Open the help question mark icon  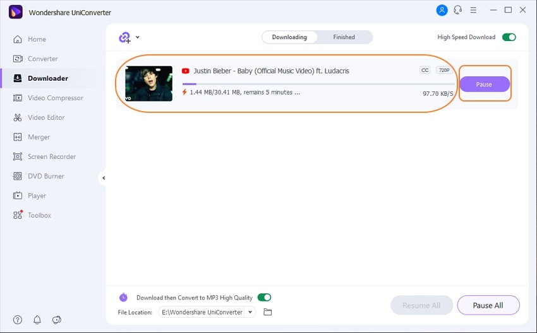pos(18,320)
